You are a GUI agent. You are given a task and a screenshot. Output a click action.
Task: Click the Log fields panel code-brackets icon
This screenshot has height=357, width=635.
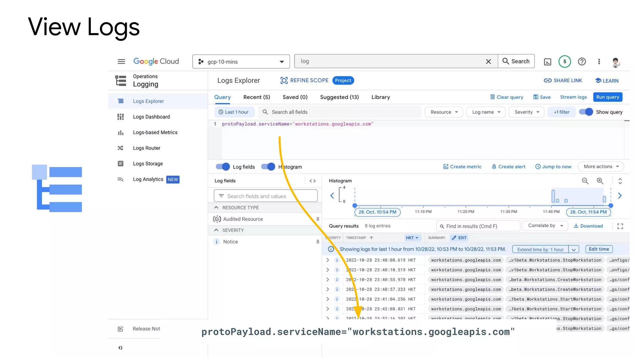[313, 181]
